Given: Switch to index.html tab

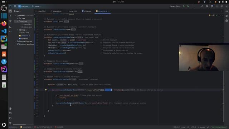Looking at the screenshot, I should tap(40, 11).
